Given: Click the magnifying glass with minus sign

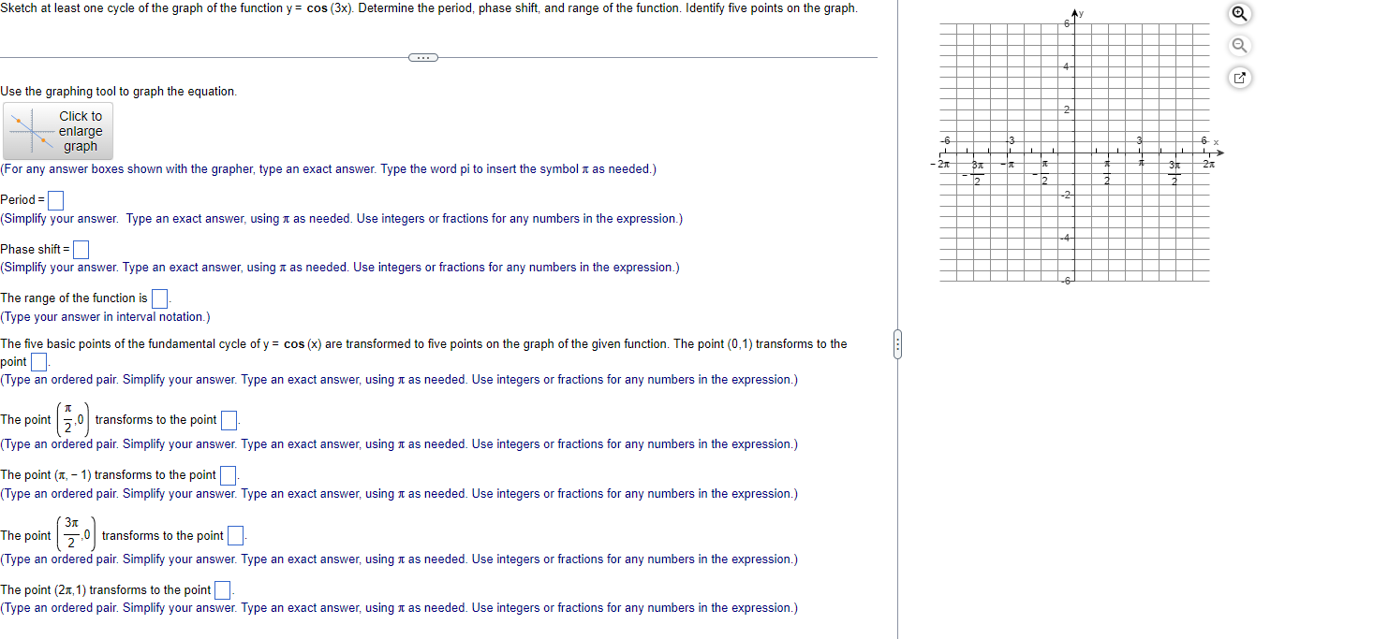Looking at the screenshot, I should coord(1238,45).
